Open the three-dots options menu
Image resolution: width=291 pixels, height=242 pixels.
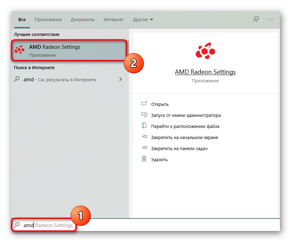pyautogui.click(x=271, y=19)
